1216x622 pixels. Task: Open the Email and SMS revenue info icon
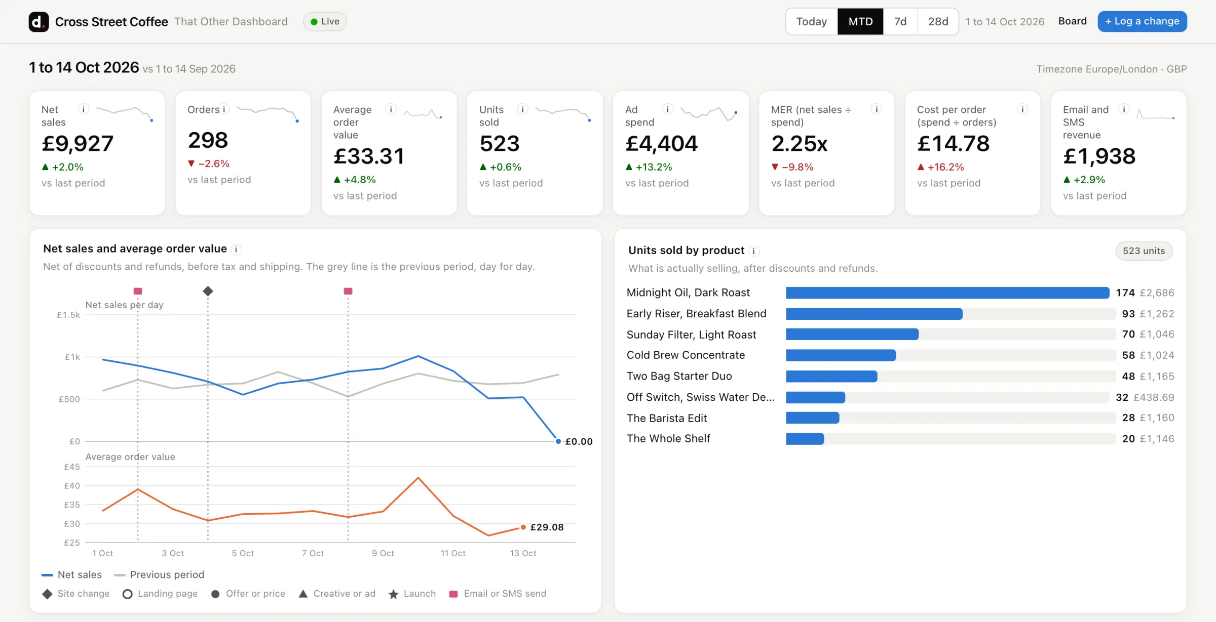(1124, 109)
